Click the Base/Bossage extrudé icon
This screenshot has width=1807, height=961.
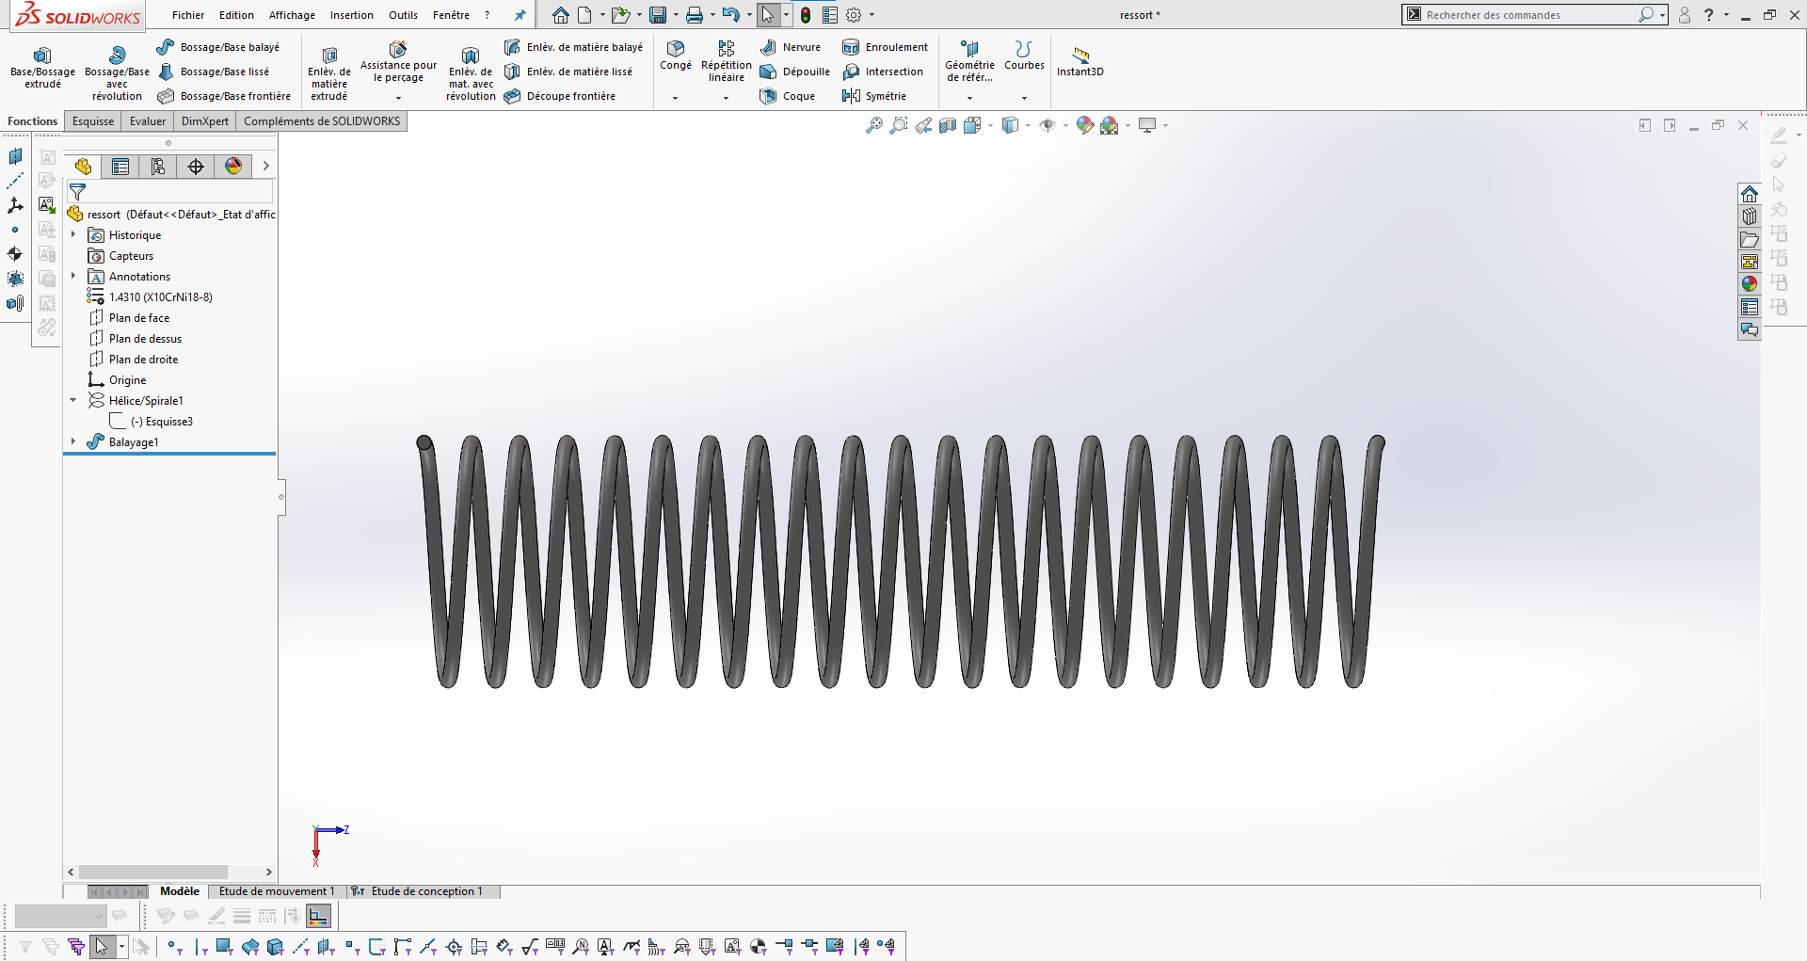click(41, 56)
